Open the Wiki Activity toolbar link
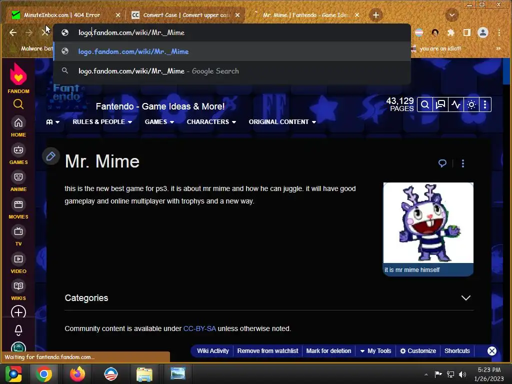This screenshot has height=384, width=512. pos(213,351)
